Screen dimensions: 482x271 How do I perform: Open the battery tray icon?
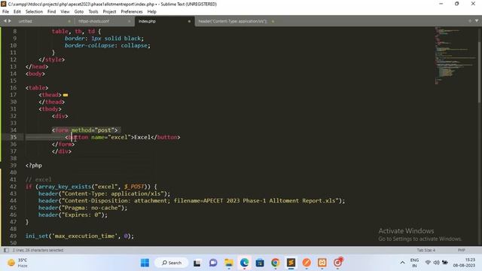tap(445, 263)
